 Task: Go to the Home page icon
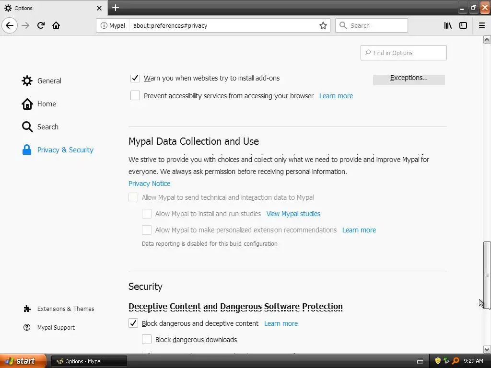pyautogui.click(x=56, y=25)
